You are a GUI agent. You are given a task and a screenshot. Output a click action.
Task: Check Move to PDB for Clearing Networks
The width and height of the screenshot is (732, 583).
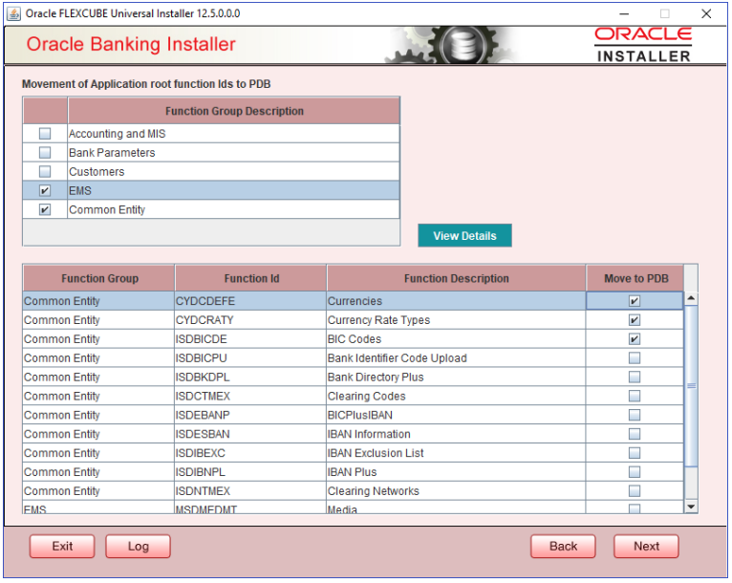tap(634, 491)
